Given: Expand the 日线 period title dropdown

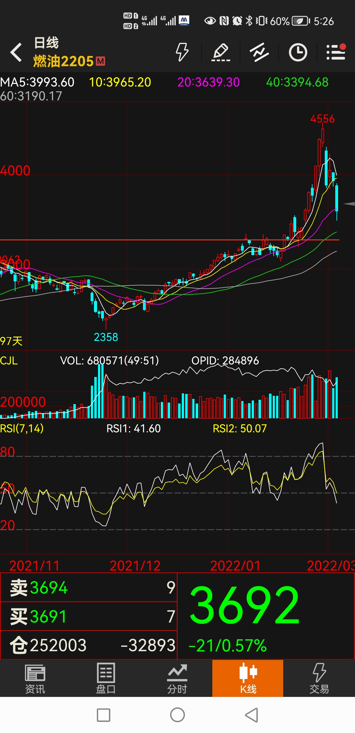Looking at the screenshot, I should point(46,43).
